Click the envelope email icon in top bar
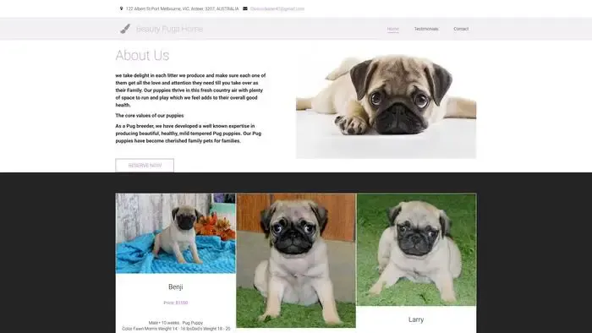 tap(245, 8)
